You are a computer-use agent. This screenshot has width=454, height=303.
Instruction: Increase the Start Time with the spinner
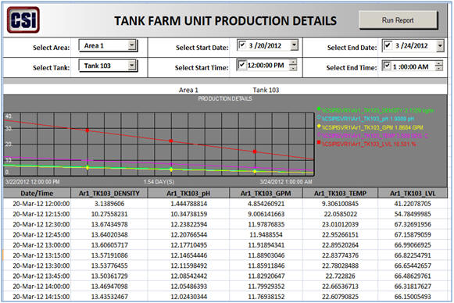click(293, 62)
